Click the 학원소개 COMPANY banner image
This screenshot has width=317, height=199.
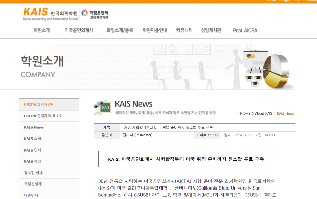pyautogui.click(x=148, y=67)
